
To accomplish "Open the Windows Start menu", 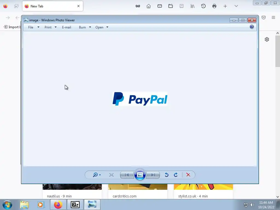I will coord(7,205).
